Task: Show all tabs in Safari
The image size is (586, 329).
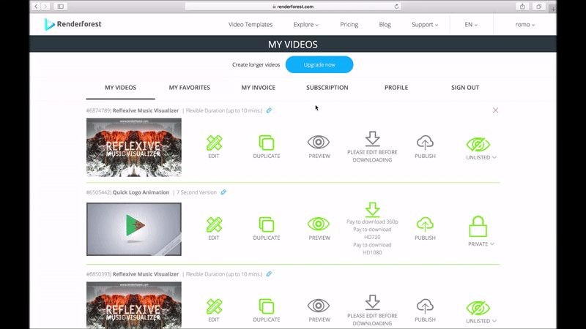Action: [x=538, y=7]
